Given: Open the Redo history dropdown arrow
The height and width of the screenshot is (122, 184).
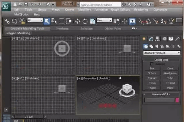Looking at the screenshot, I should [44, 5].
